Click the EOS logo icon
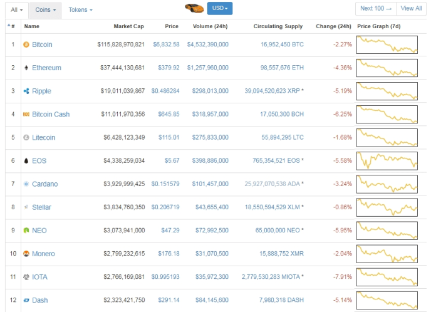This screenshot has width=436, height=312. click(x=26, y=160)
